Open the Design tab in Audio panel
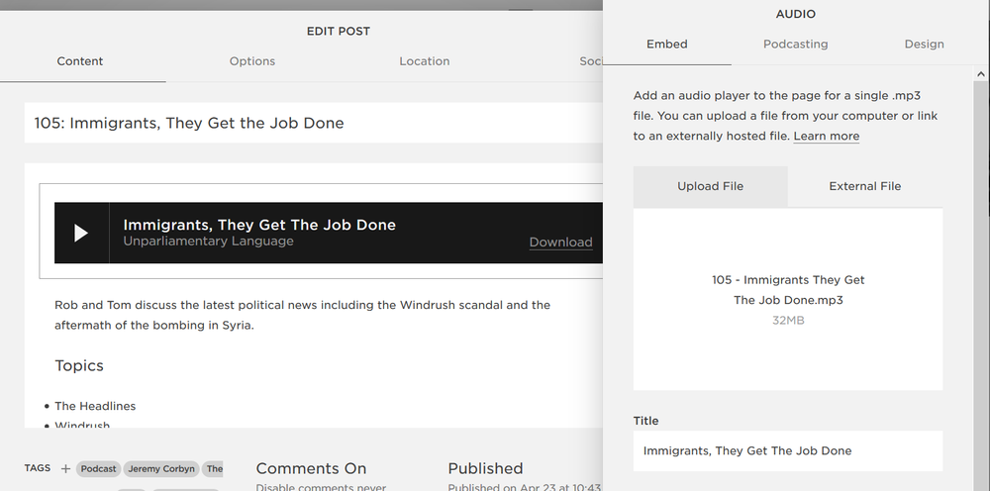 point(924,45)
